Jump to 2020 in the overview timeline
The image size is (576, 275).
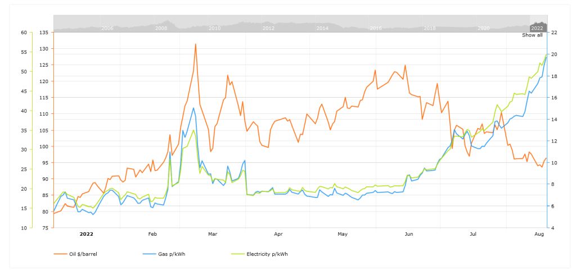click(483, 28)
